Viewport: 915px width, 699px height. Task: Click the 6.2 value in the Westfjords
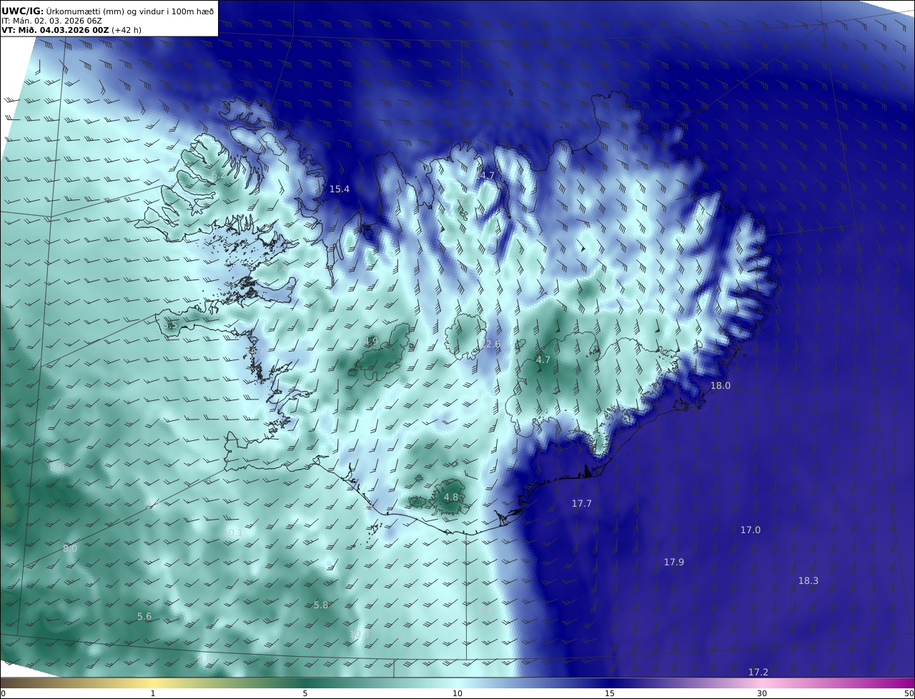tap(219, 175)
